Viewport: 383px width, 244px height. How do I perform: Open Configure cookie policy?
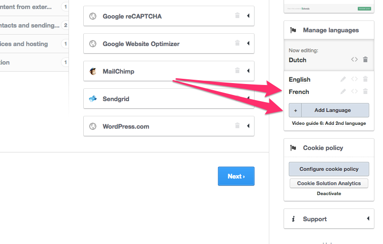pos(329,169)
